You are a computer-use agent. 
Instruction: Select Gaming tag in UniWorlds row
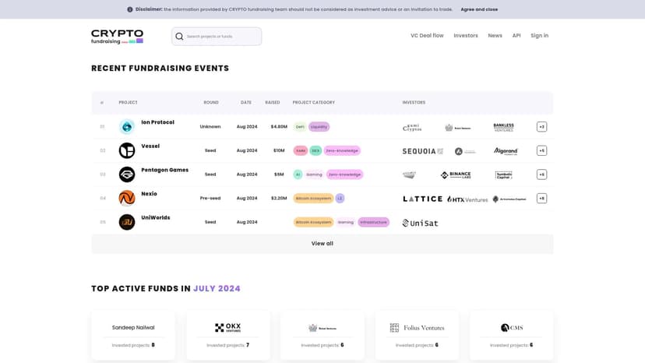(x=346, y=222)
